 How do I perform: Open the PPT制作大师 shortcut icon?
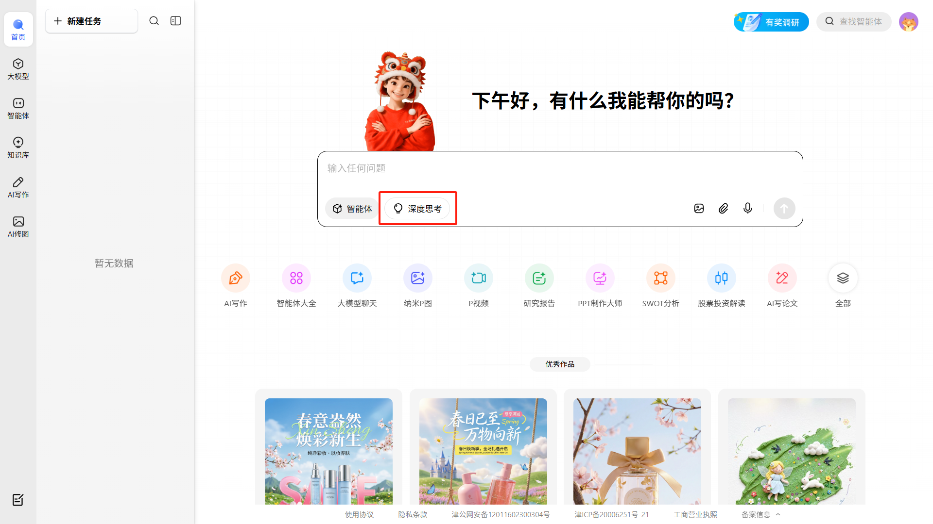(x=600, y=278)
